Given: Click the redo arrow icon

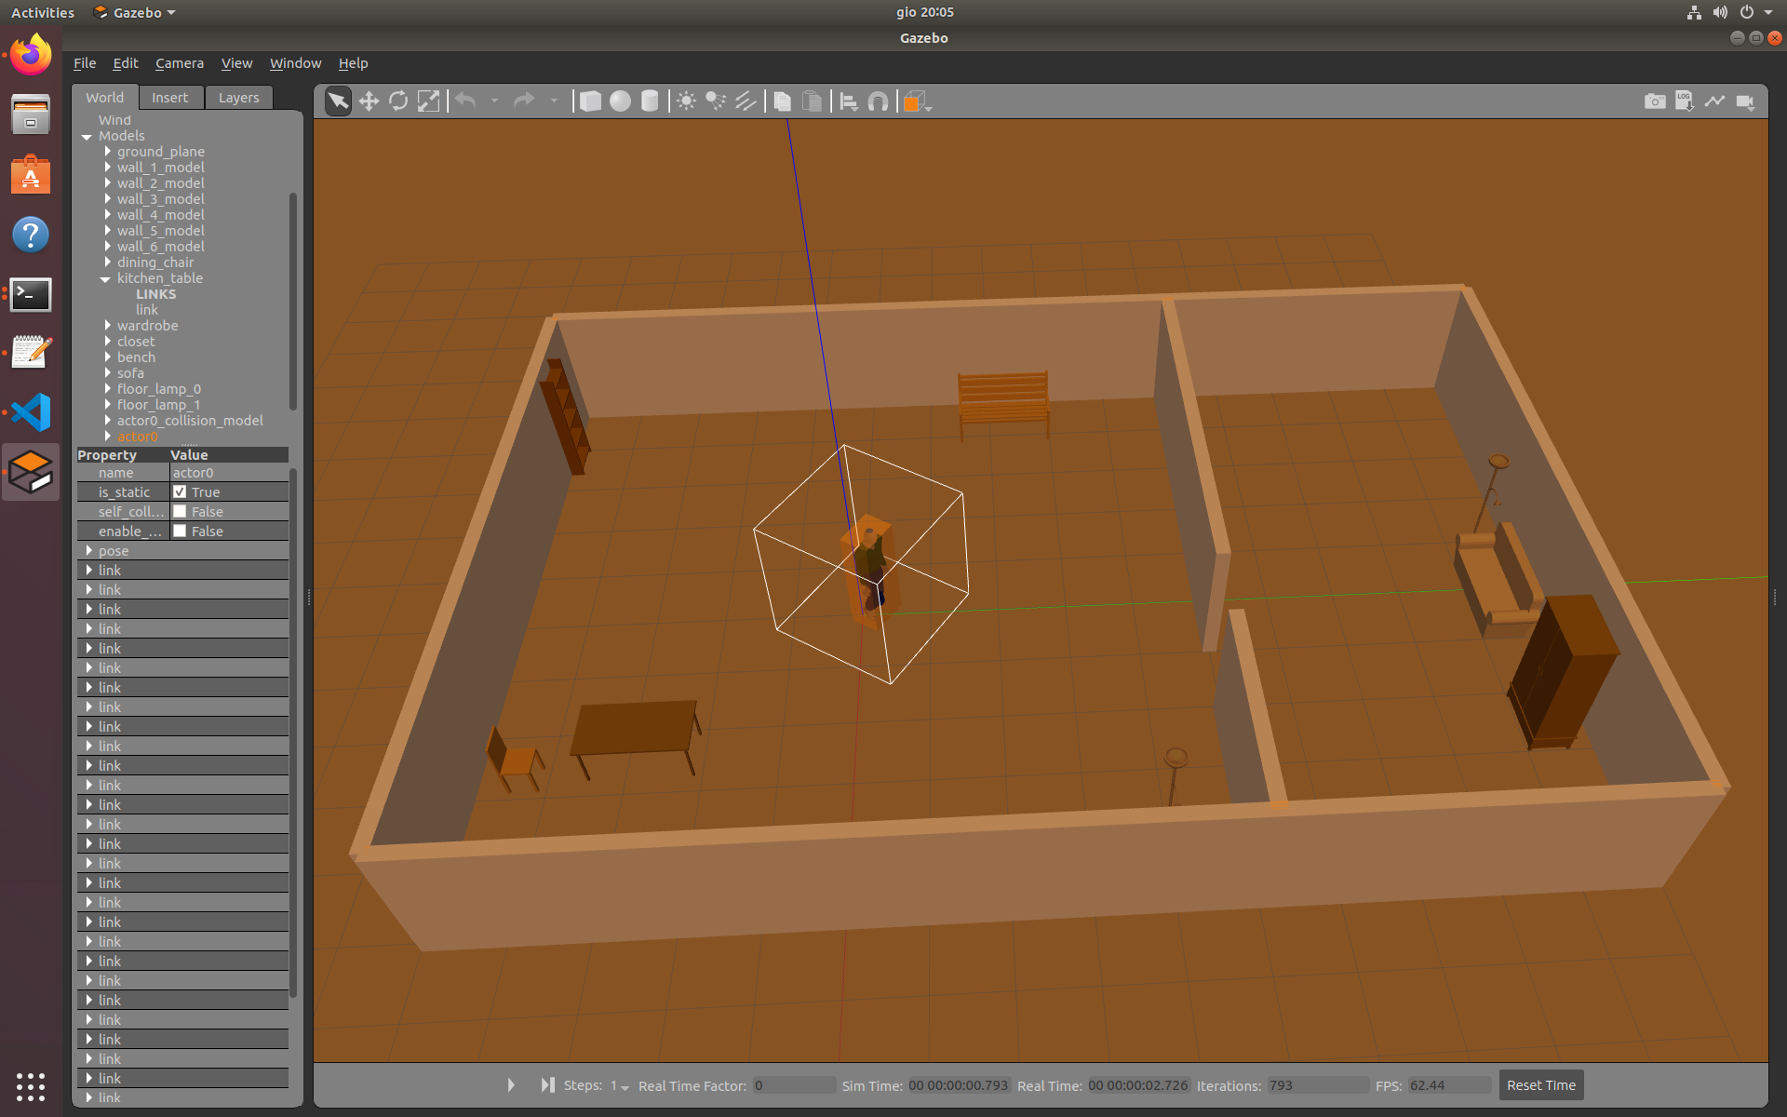Looking at the screenshot, I should (x=524, y=101).
